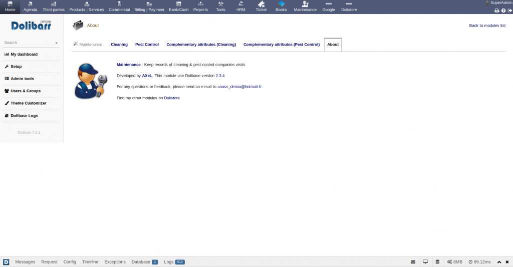
Task: Switch to the Pest Control tab
Action: [147, 45]
